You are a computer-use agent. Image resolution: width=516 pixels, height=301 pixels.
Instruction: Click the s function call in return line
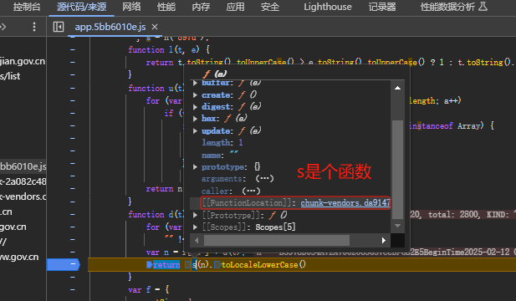(194, 265)
